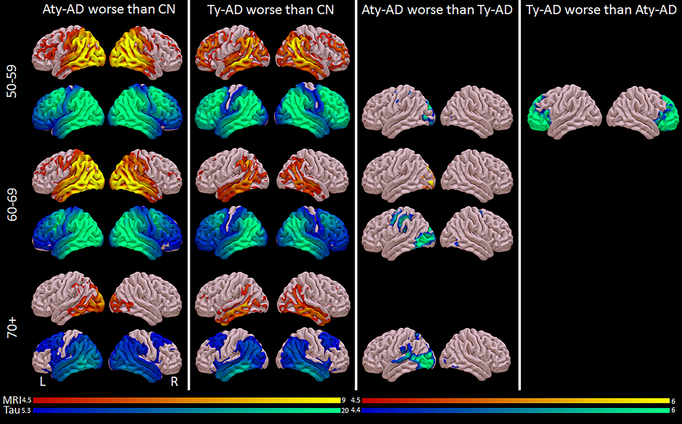Click the MRI color scale ending at 9
682x424 pixels.
click(187, 400)
